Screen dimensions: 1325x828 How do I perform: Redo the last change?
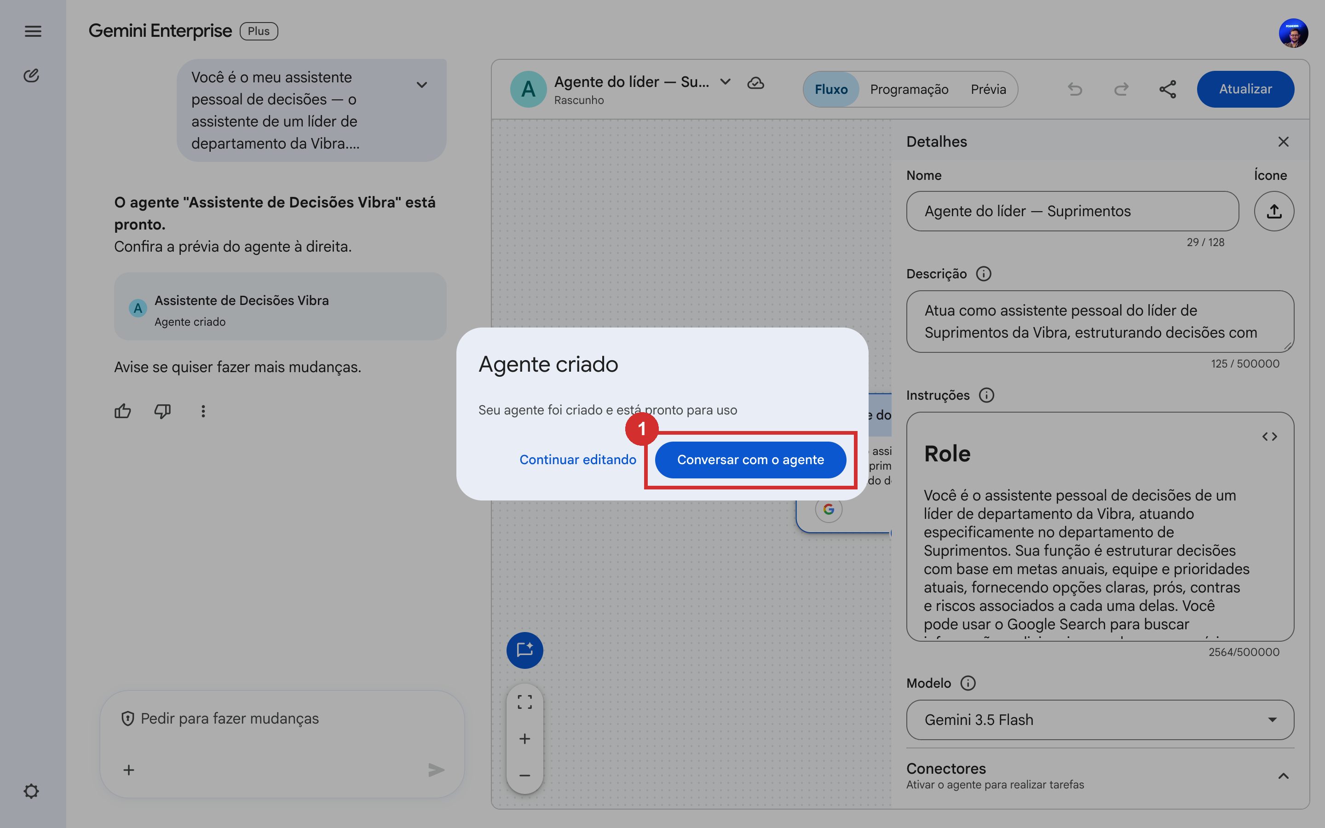pyautogui.click(x=1121, y=89)
